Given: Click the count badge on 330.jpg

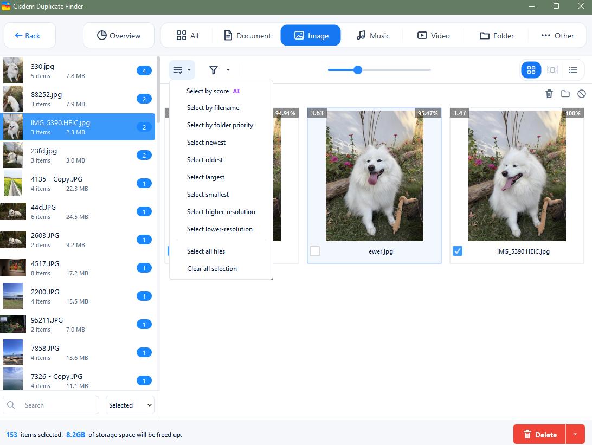Looking at the screenshot, I should pos(144,70).
